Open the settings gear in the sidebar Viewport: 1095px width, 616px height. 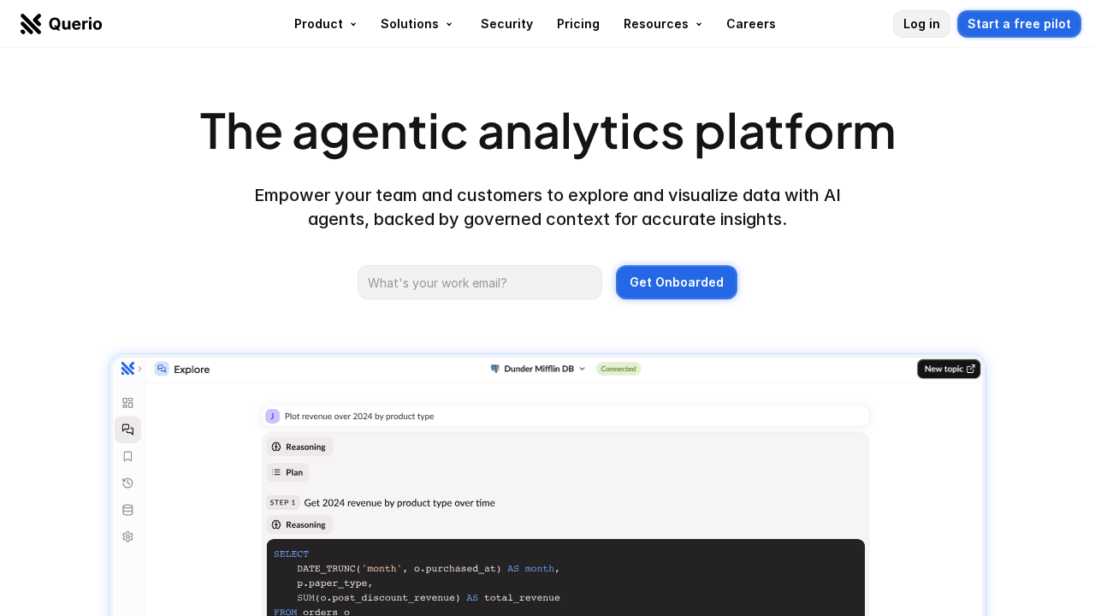(127, 536)
